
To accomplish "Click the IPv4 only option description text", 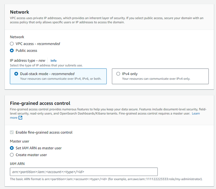I will point(156,79).
